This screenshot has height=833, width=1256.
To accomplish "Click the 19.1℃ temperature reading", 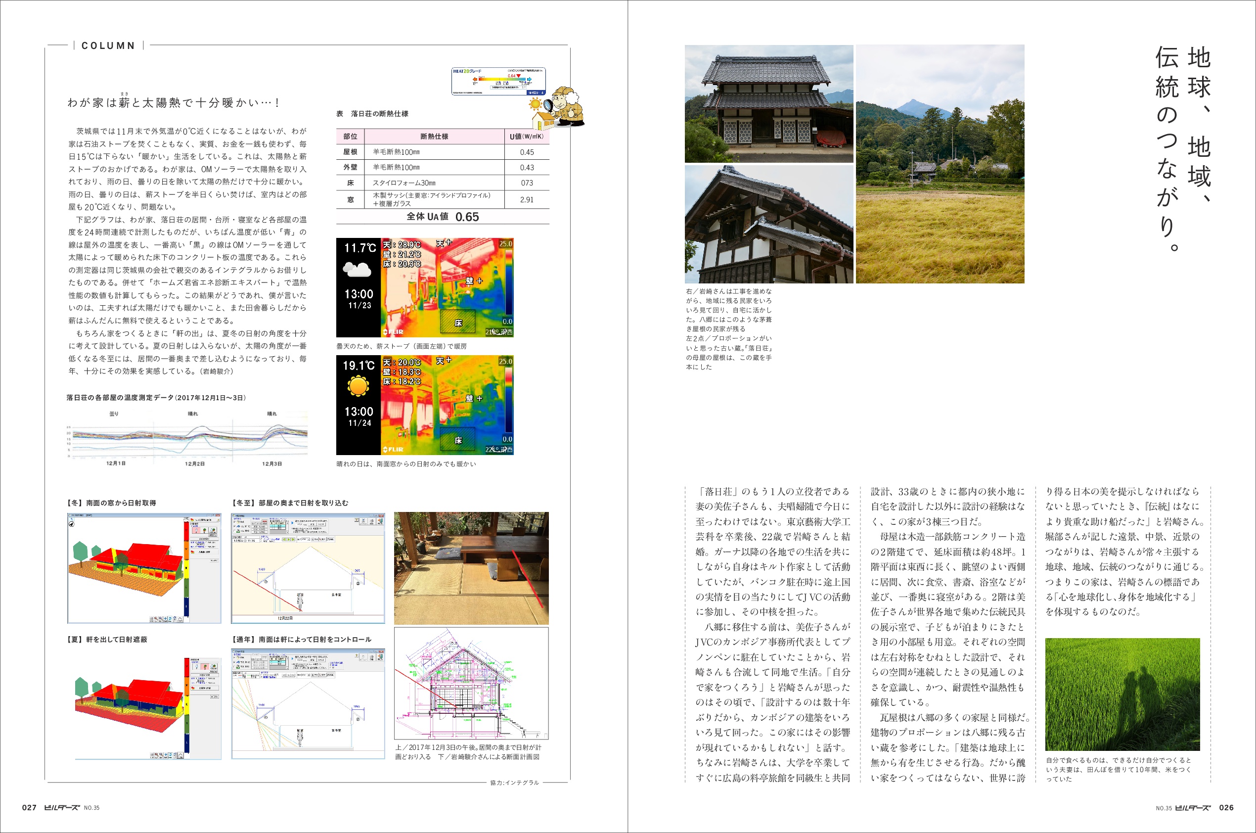I will (359, 366).
